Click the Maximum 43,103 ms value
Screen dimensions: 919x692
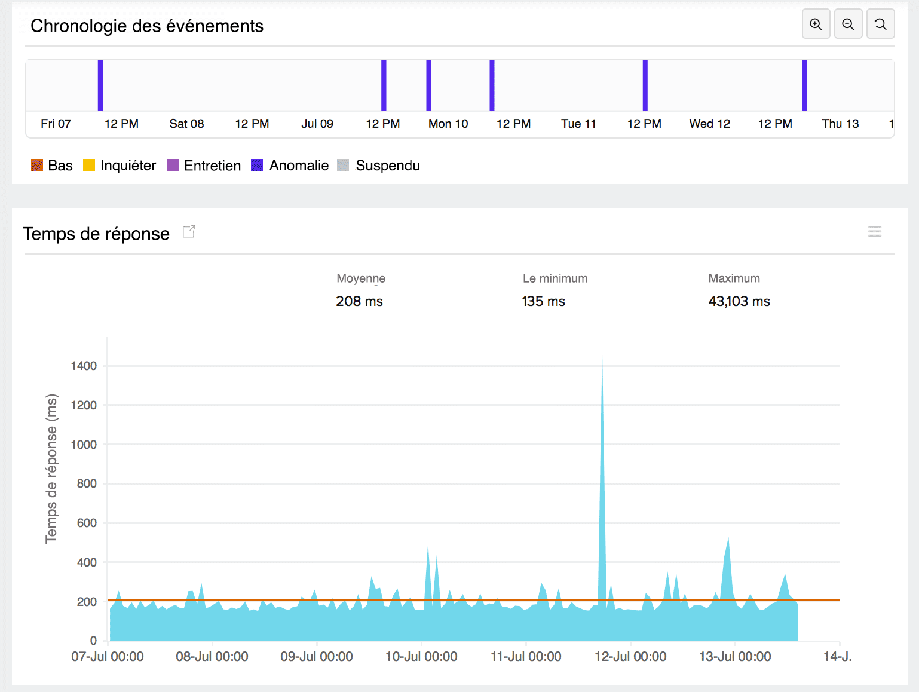tap(739, 301)
